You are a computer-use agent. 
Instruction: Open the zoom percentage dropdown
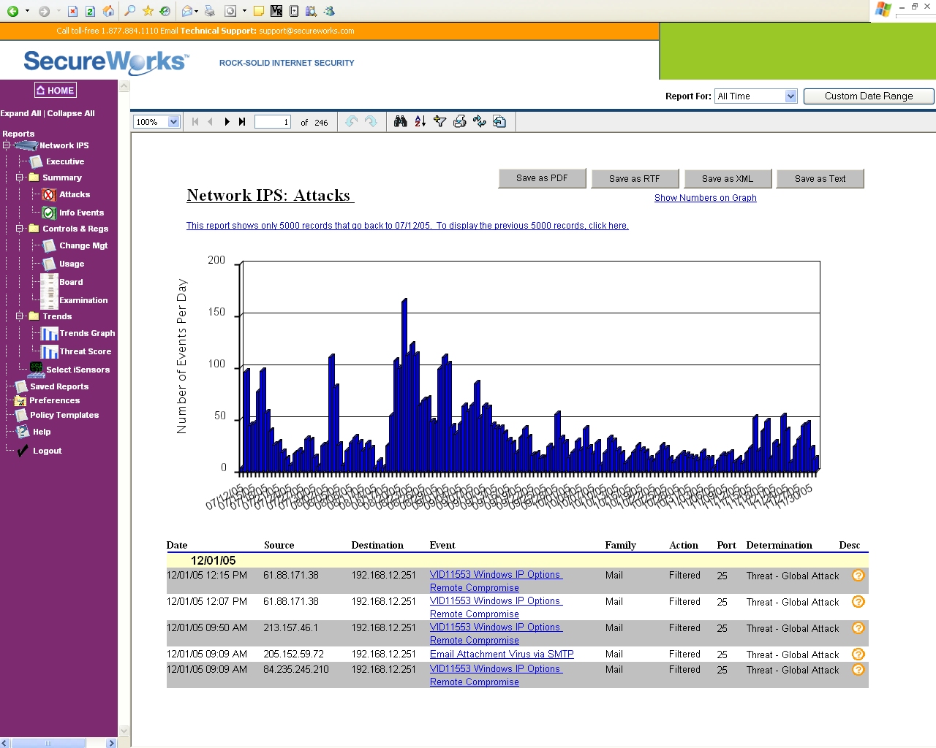[x=173, y=122]
